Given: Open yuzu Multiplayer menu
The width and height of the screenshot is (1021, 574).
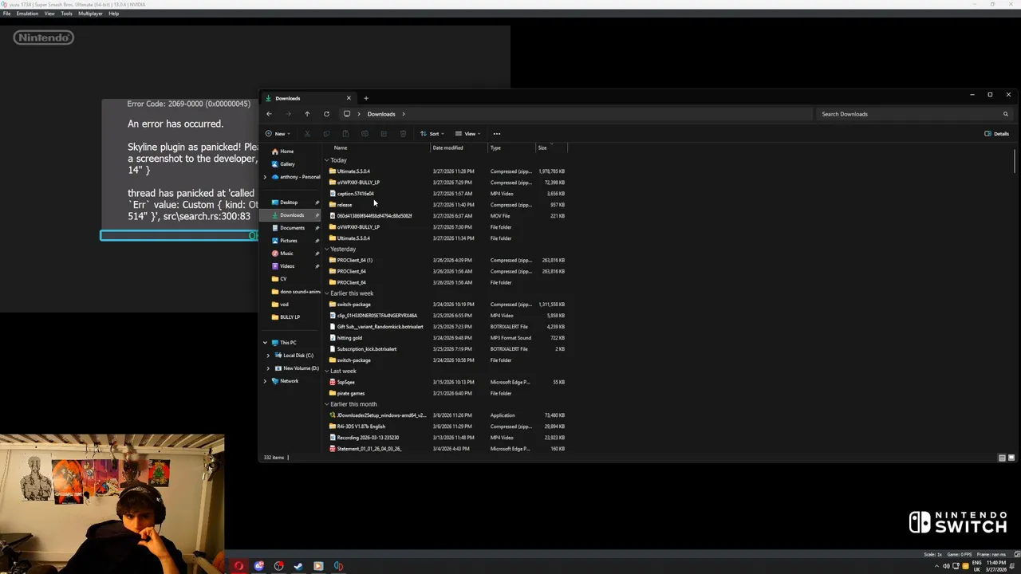Looking at the screenshot, I should (90, 14).
